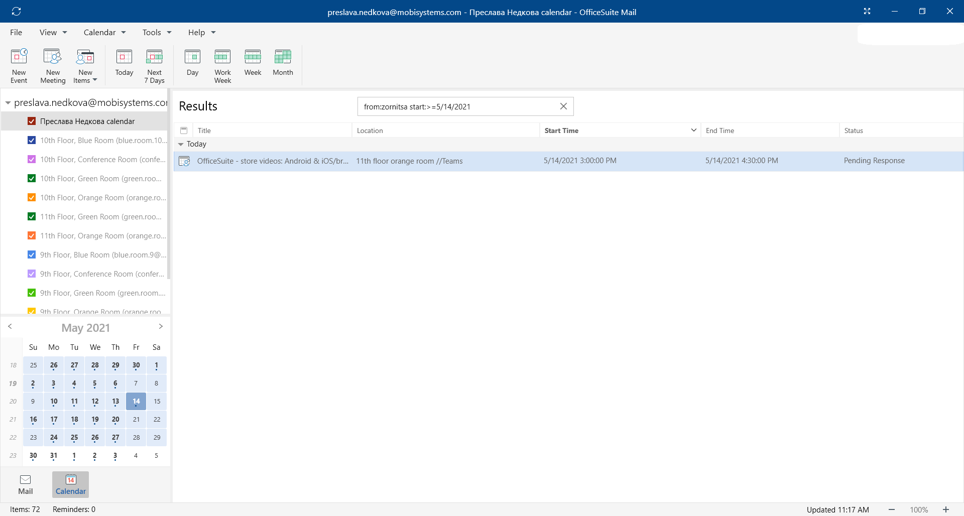Open the File menu
The height and width of the screenshot is (516, 964).
[x=16, y=32]
